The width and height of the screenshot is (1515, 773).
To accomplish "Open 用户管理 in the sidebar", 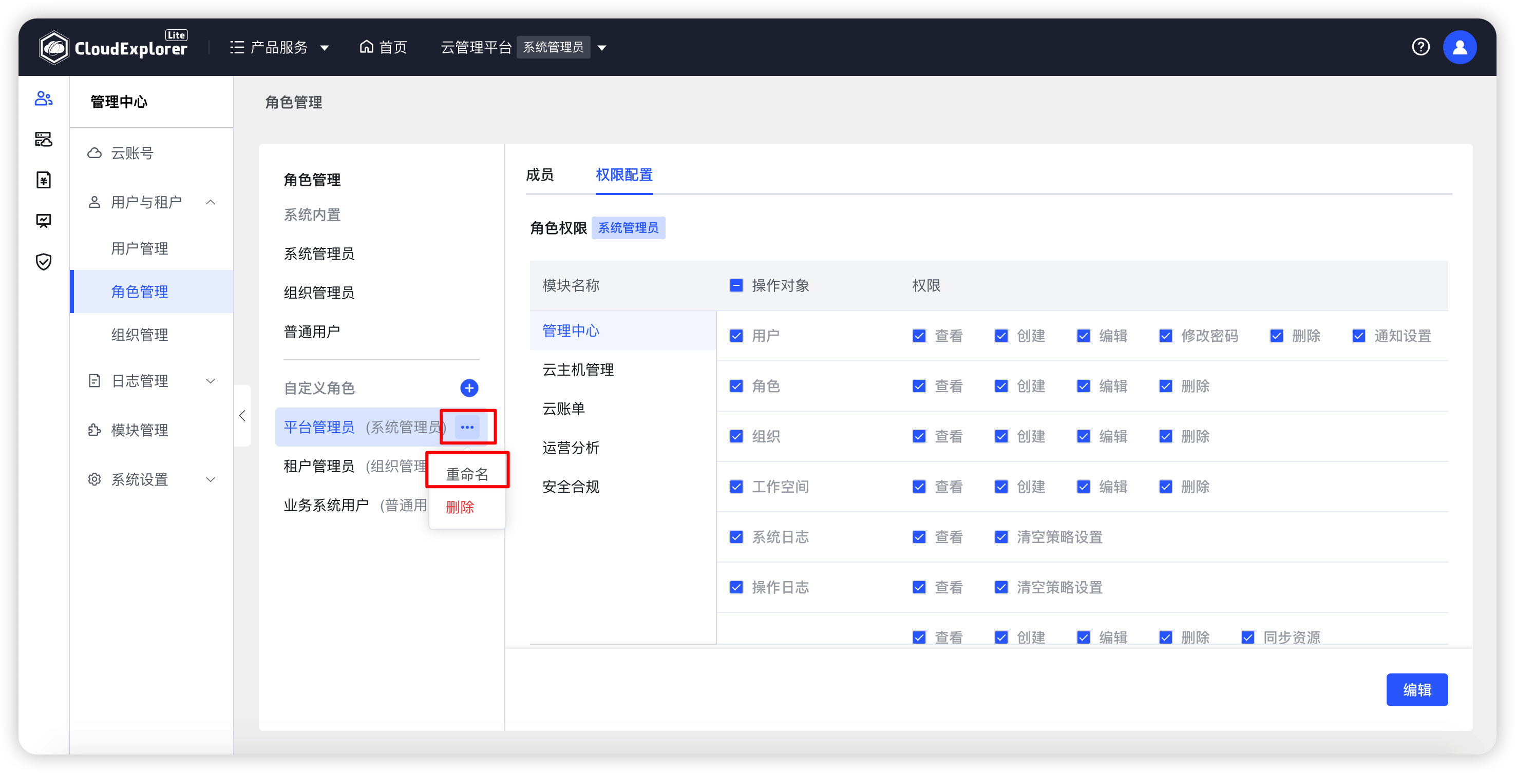I will 139,248.
